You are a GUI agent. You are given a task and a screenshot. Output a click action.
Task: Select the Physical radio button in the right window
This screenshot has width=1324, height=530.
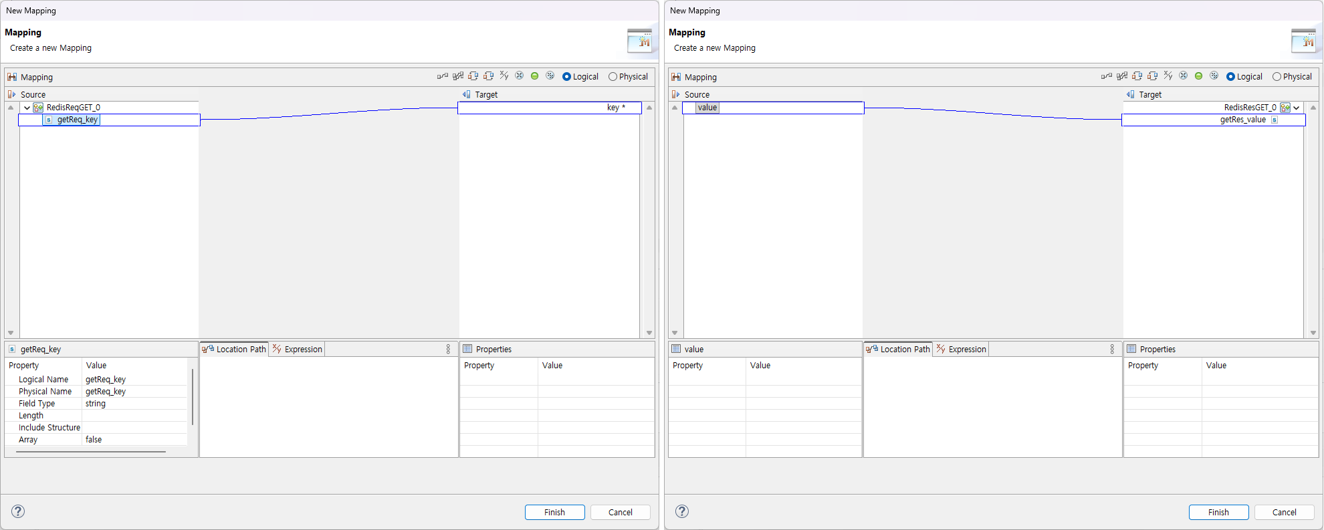[x=1277, y=77]
